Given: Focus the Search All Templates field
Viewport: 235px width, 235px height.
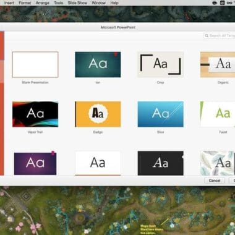Looking at the screenshot, I should tap(219, 36).
